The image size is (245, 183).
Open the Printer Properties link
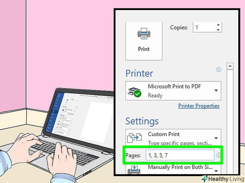[199, 106]
